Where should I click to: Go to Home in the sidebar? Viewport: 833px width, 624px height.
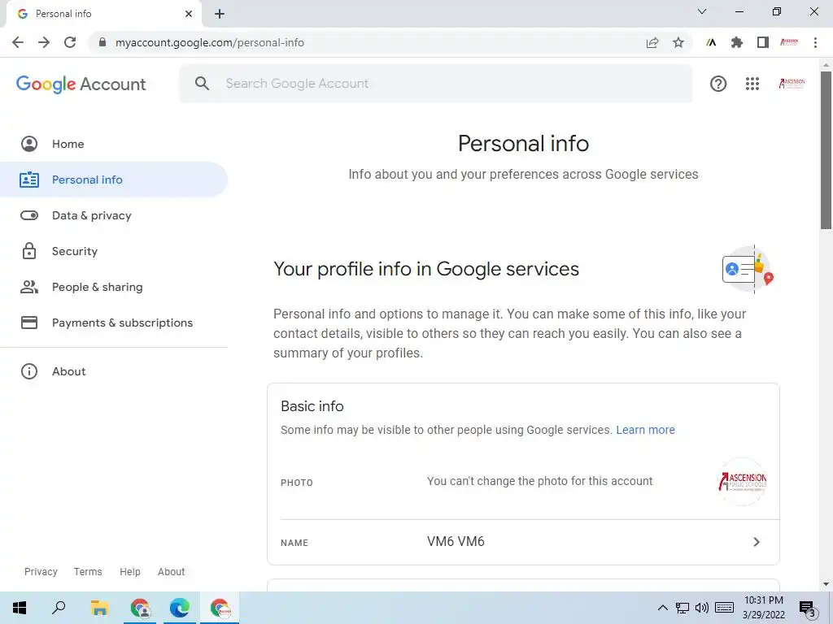pos(114,144)
